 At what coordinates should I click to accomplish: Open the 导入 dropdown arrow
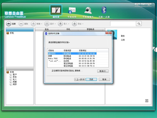69,24
